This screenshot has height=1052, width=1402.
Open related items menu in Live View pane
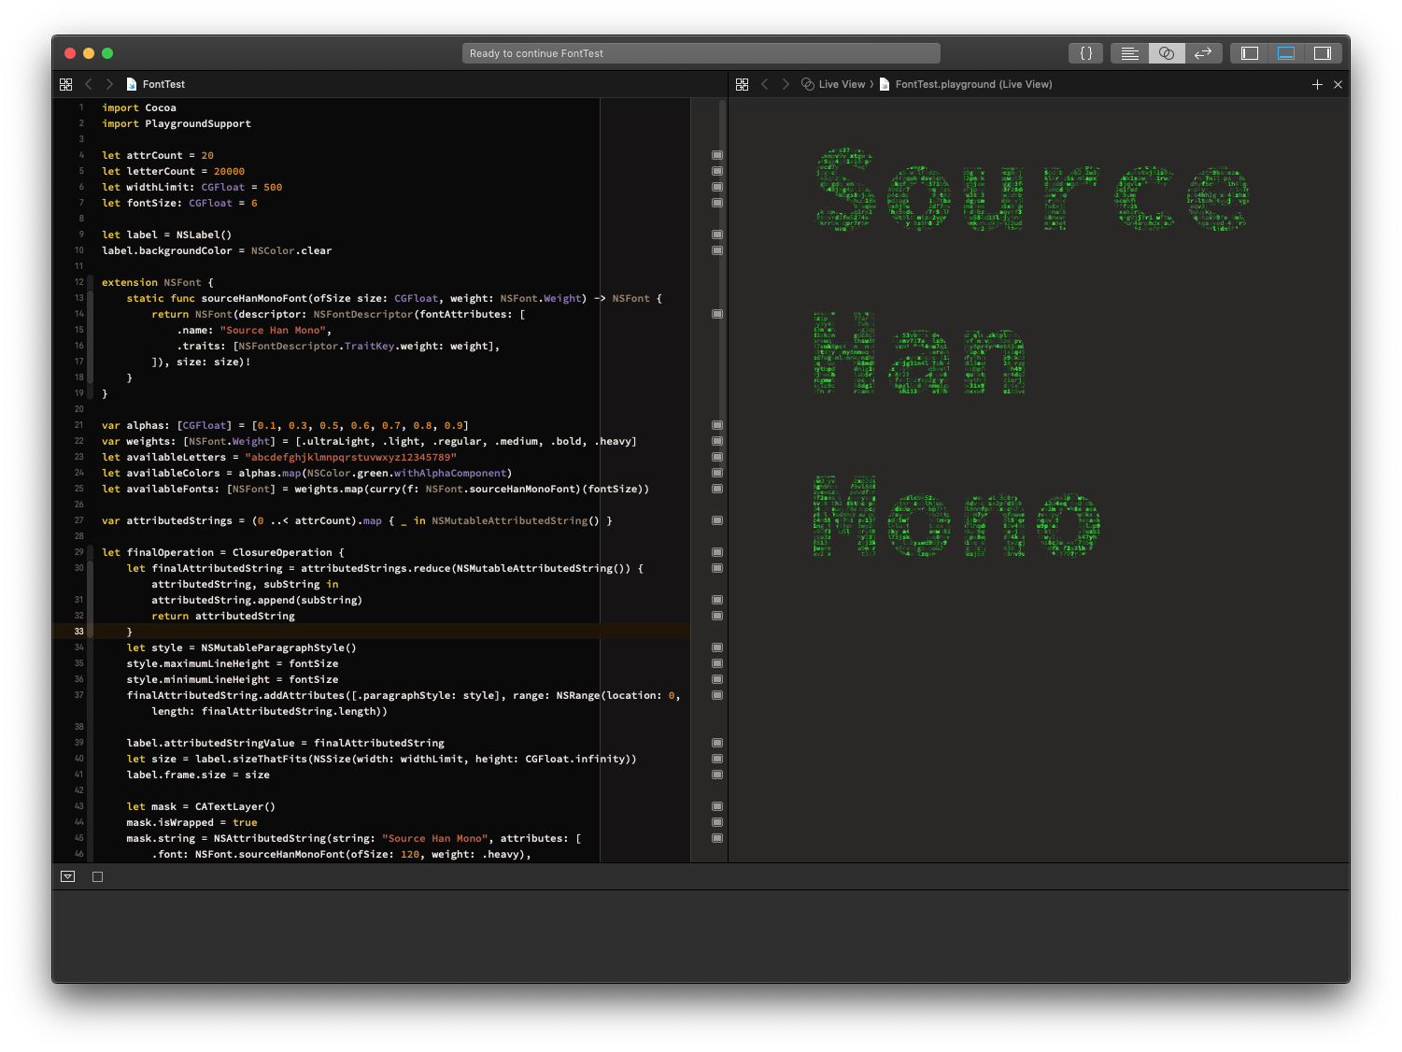(x=742, y=84)
